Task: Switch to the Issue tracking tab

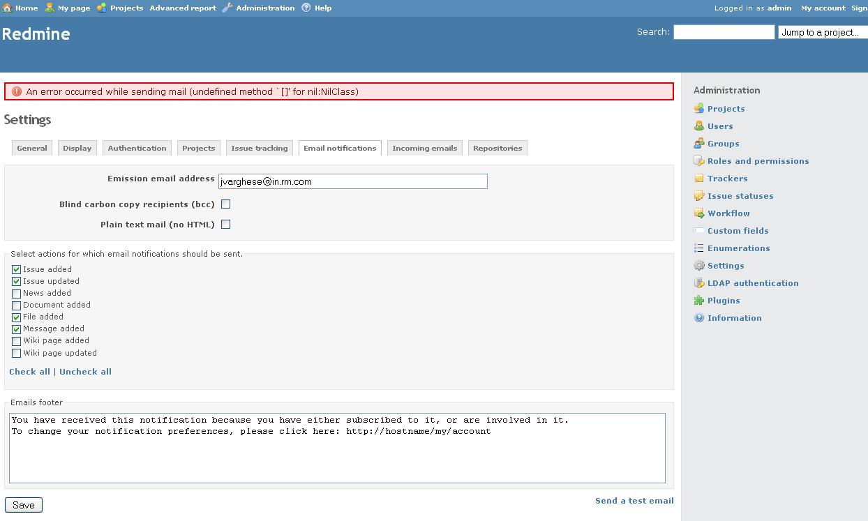Action: coord(260,148)
